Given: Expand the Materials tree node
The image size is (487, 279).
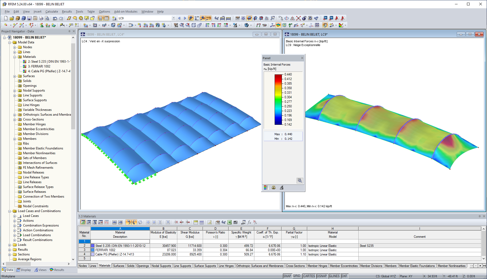Looking at the screenshot, I should click(x=15, y=56).
